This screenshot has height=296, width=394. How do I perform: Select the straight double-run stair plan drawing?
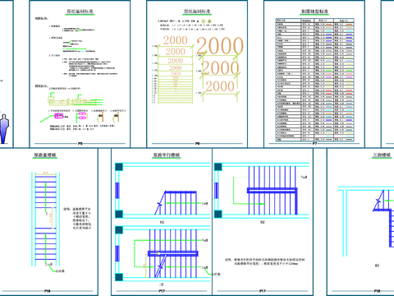46,220
